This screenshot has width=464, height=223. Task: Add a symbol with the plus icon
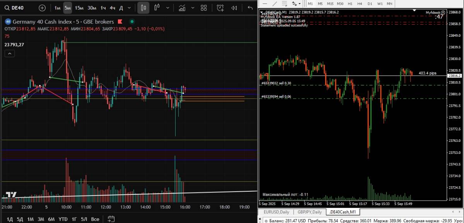tap(42, 8)
